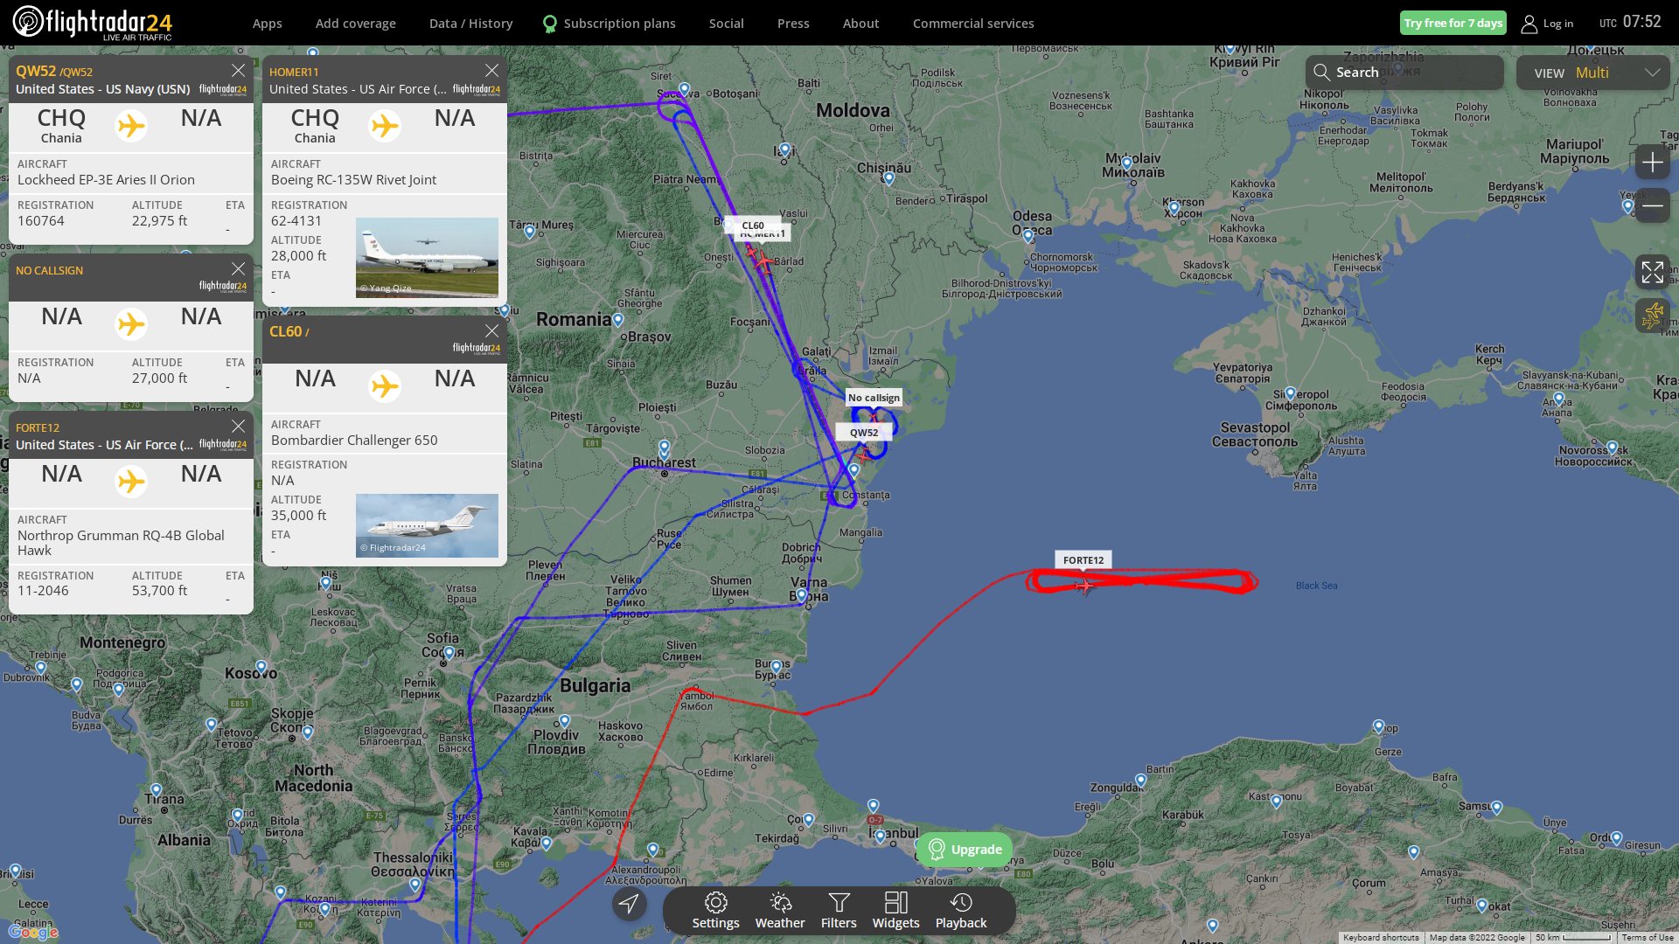Close the FORTE12 flight card
This screenshot has width=1679, height=944.
238,427
